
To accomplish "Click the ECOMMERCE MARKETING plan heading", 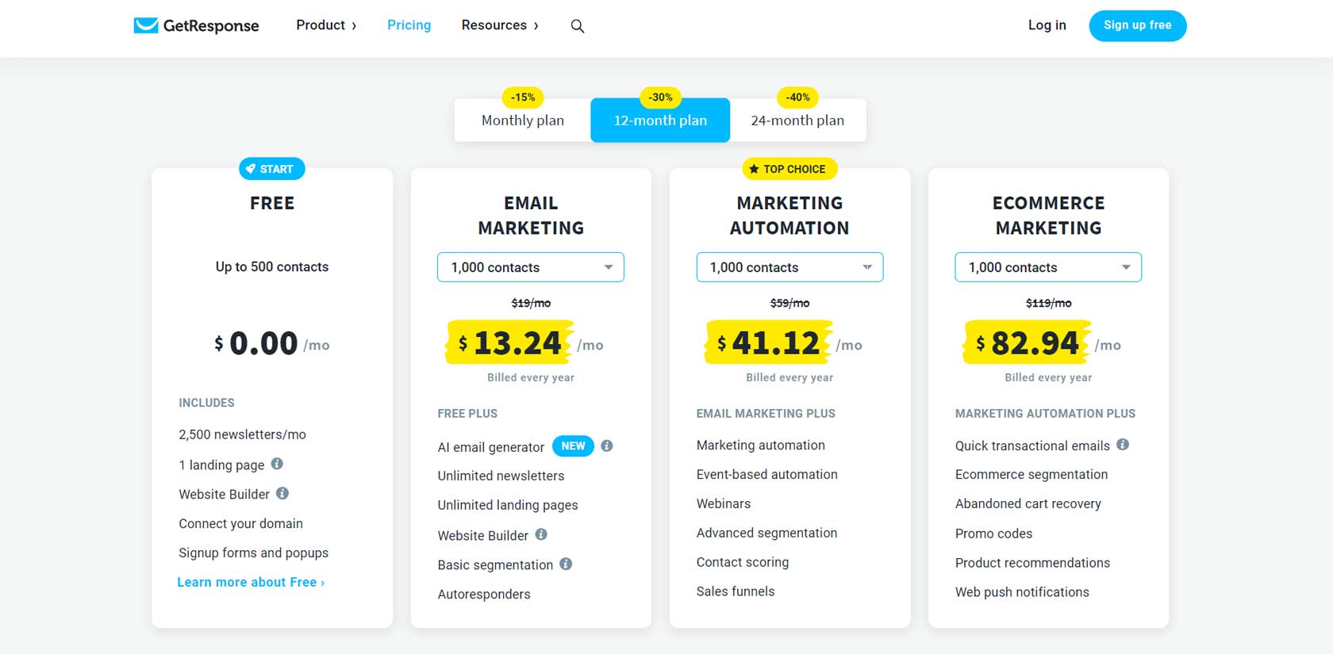I will click(1048, 216).
